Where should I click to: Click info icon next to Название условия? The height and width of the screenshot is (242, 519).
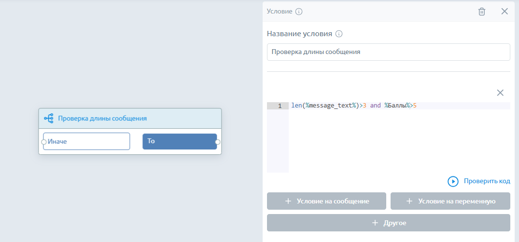tap(339, 34)
